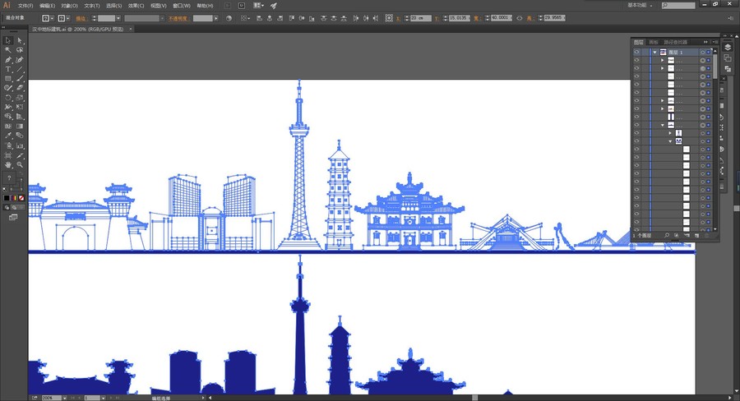The width and height of the screenshot is (740, 401).
Task: Open the zoom level dropdown in status bar
Action: [x=65, y=399]
